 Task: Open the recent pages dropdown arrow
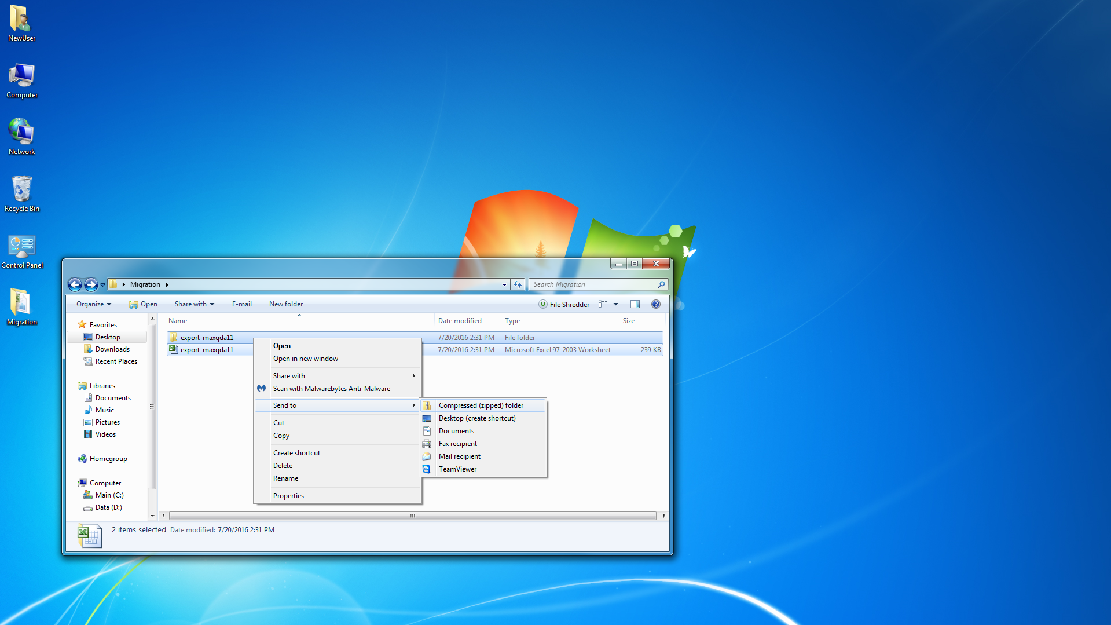point(102,284)
